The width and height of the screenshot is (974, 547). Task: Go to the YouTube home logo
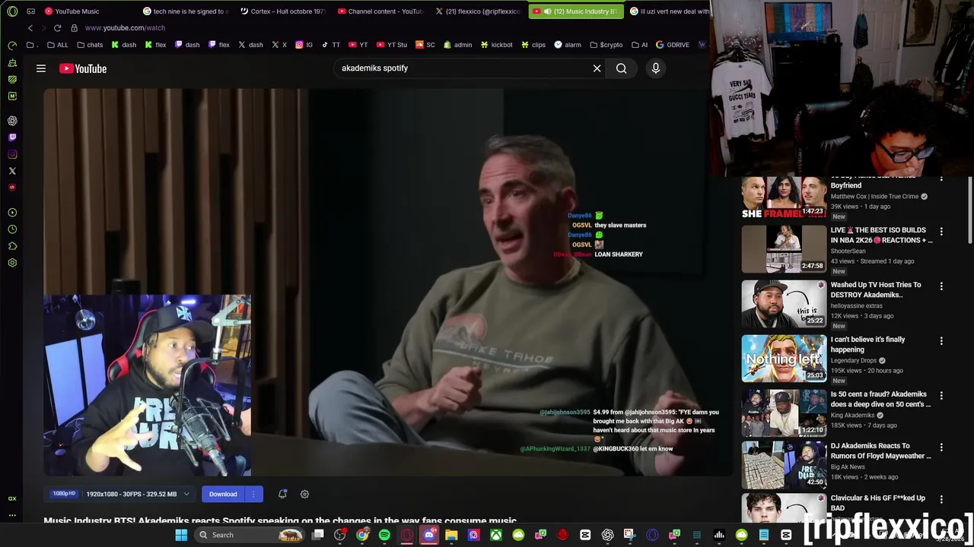coord(83,68)
